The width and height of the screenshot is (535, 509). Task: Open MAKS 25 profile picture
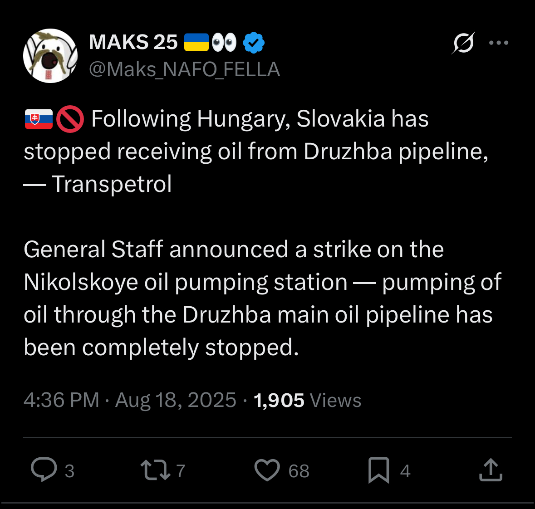50,56
